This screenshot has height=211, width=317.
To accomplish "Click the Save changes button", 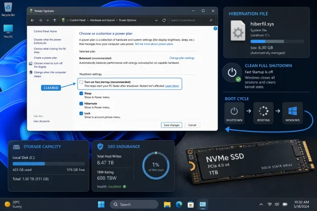I will coord(172,125).
